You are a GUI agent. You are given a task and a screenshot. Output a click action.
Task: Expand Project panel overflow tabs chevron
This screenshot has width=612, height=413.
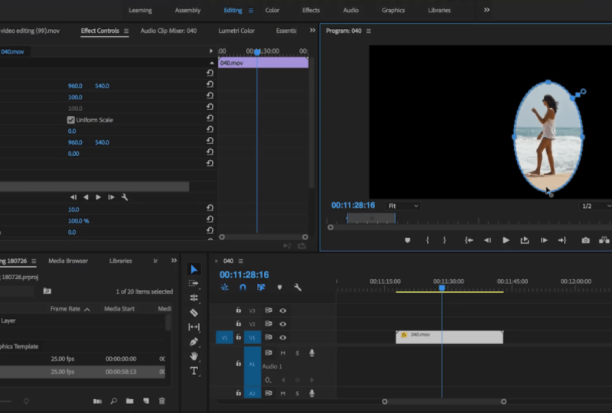pyautogui.click(x=174, y=261)
